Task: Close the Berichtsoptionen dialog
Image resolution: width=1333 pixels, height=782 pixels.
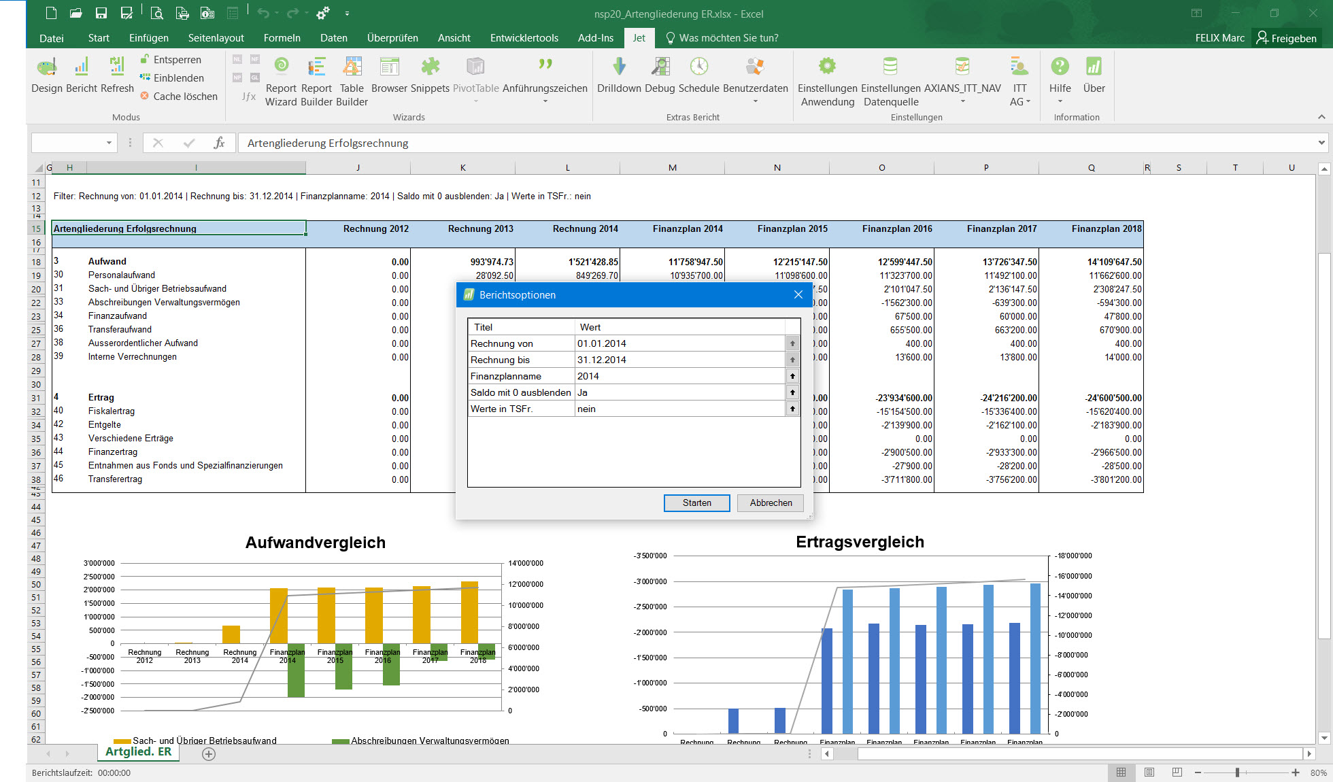Action: (x=798, y=294)
